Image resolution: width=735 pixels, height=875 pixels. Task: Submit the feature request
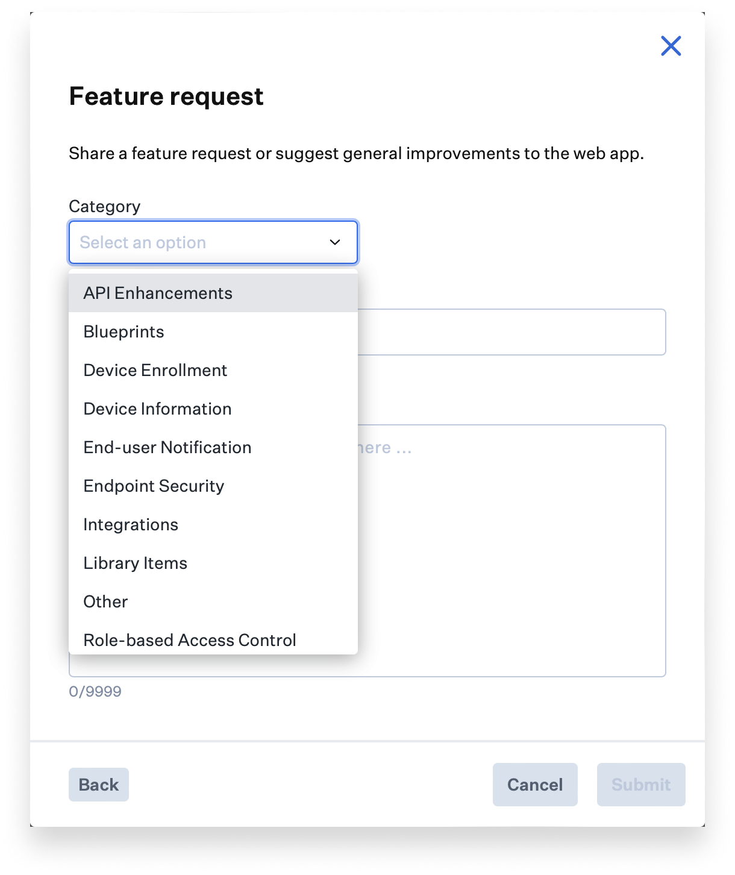pyautogui.click(x=641, y=785)
